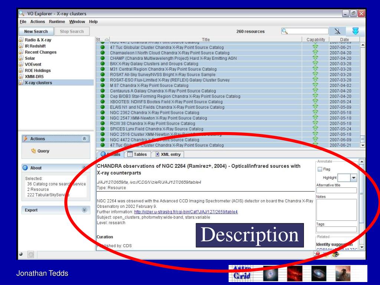This screenshot has height=285, width=380.
Task: Click the green status dot for BAX X-Ray Galaxy Clusters
Action: [102, 63]
